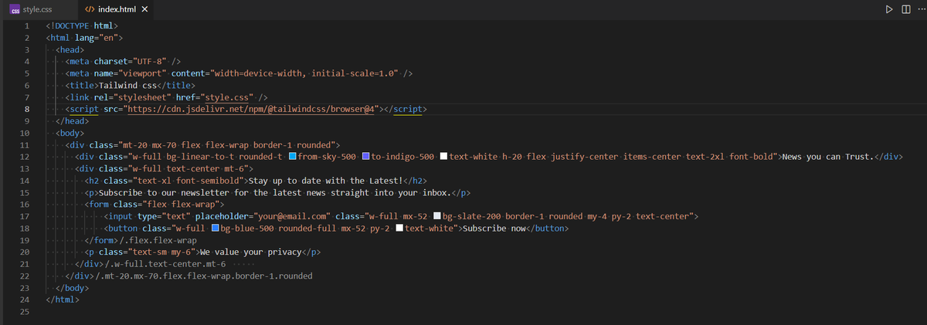Click the closing </script> tag
Screen dimensions: 927x325
click(x=405, y=109)
